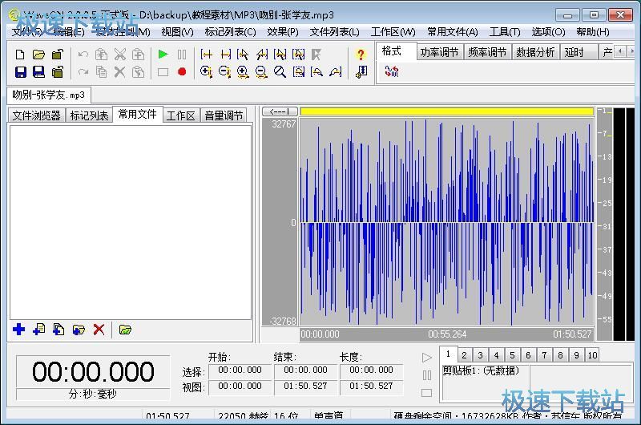Click the selection start time field
This screenshot has height=425, width=641.
coord(240,370)
